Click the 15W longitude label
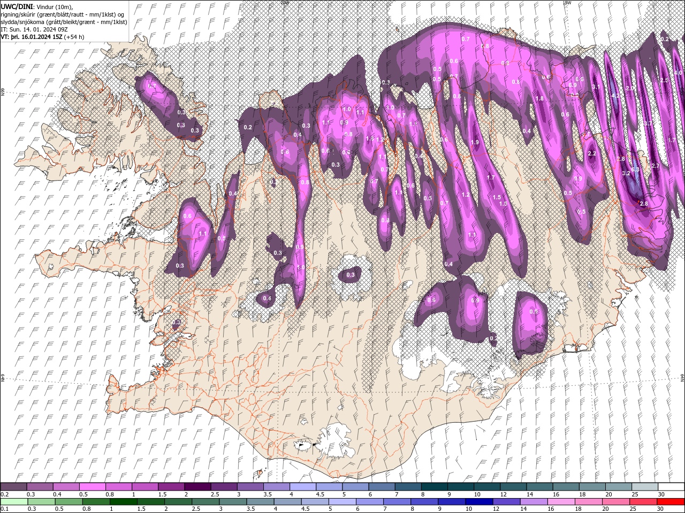This screenshot has width=685, height=513. click(x=567, y=3)
